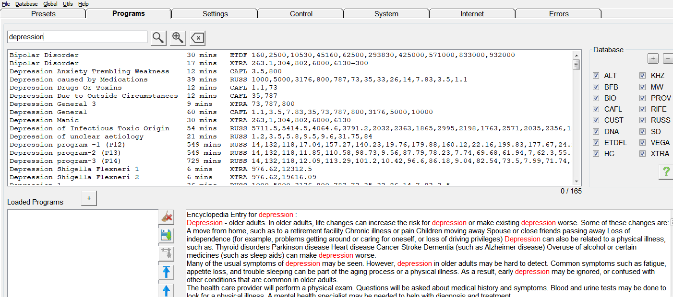Click the program list scrollbar down arrow
The width and height of the screenshot is (673, 297).
click(x=577, y=181)
